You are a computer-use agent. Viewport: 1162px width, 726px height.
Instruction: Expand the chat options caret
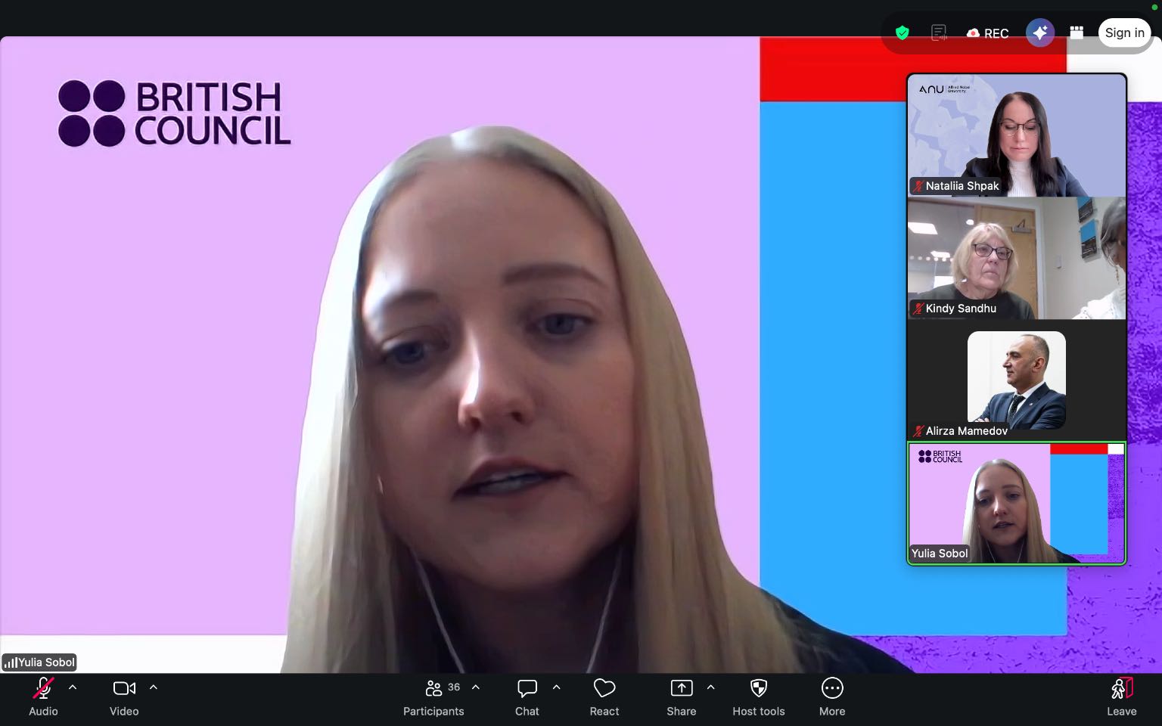[x=556, y=687]
